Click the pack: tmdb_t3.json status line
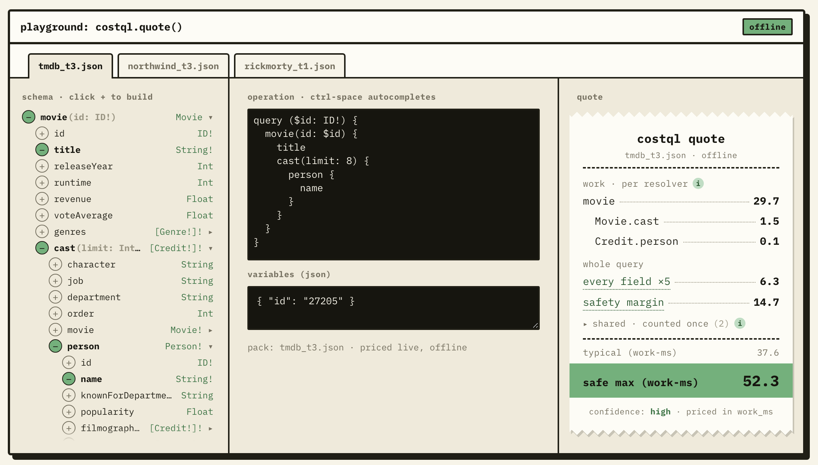This screenshot has height=465, width=818. pos(357,347)
